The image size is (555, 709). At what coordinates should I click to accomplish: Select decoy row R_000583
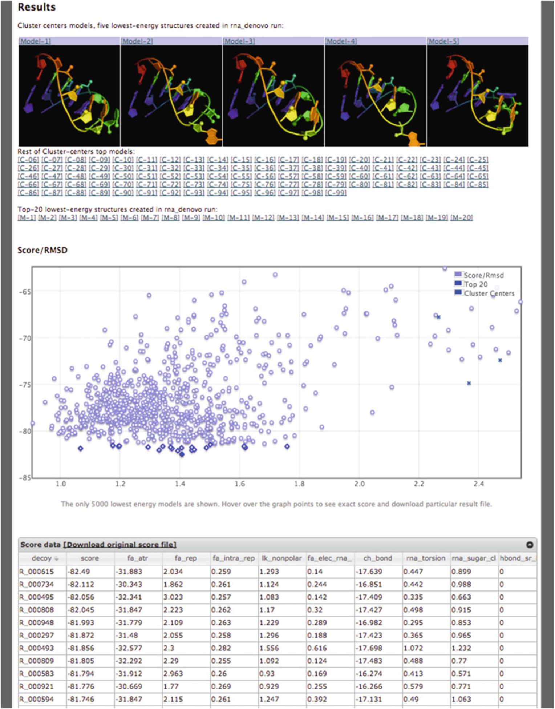(277, 674)
